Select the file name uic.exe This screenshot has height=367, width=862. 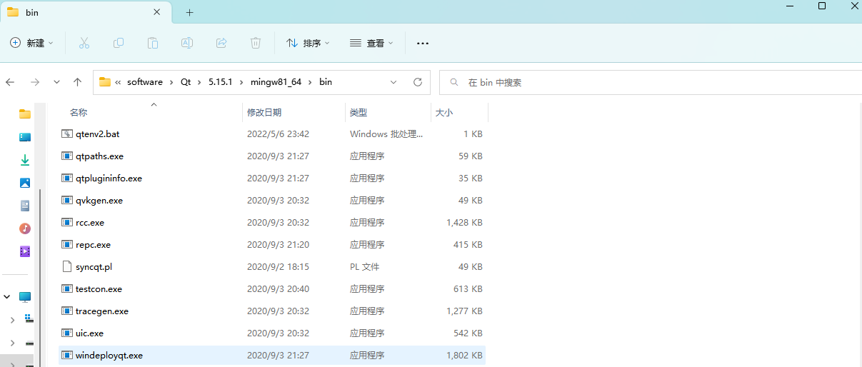89,333
